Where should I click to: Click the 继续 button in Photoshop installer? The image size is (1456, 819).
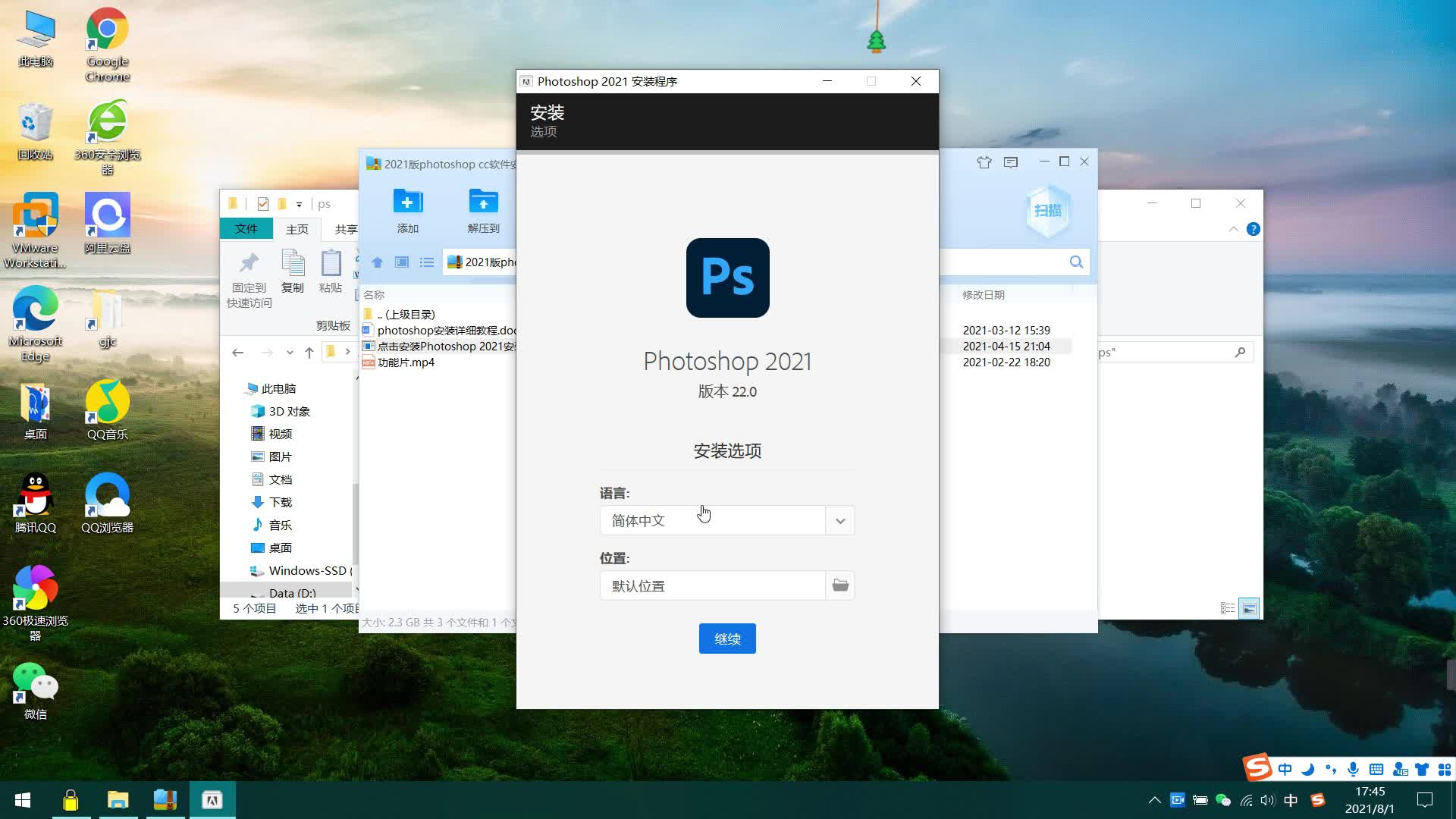pyautogui.click(x=727, y=639)
